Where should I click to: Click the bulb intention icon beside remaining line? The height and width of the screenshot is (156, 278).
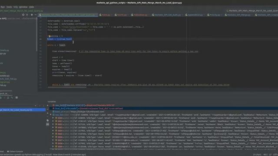pyautogui.click(x=50, y=36)
